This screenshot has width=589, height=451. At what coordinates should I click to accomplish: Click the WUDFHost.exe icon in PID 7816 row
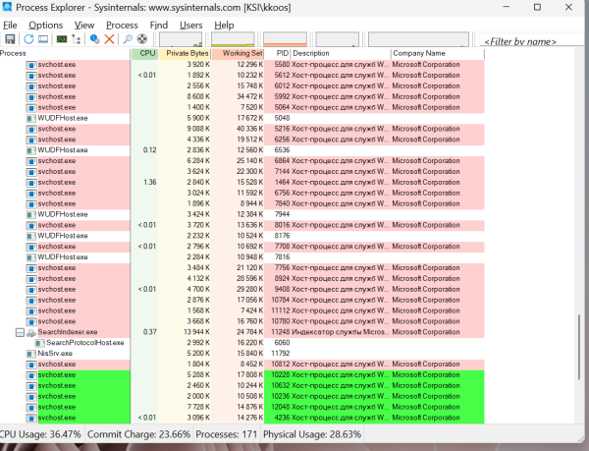point(31,257)
